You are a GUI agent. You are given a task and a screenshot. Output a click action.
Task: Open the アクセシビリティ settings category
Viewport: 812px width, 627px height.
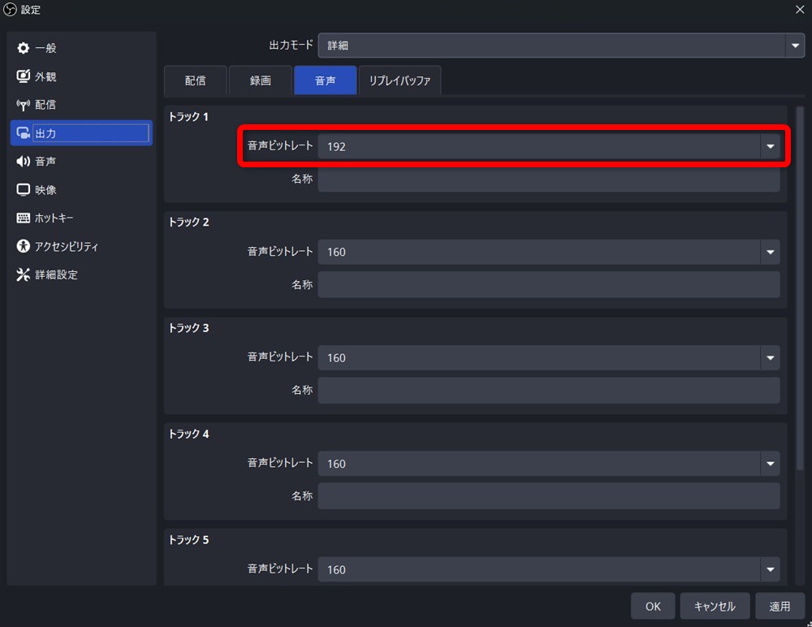(x=81, y=246)
